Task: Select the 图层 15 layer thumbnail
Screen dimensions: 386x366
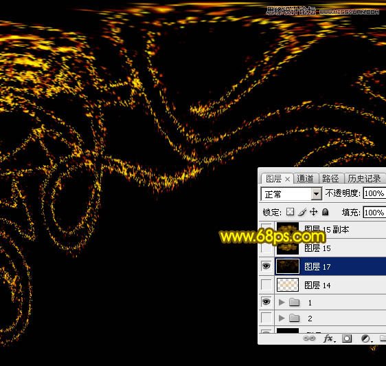Action: 288,248
